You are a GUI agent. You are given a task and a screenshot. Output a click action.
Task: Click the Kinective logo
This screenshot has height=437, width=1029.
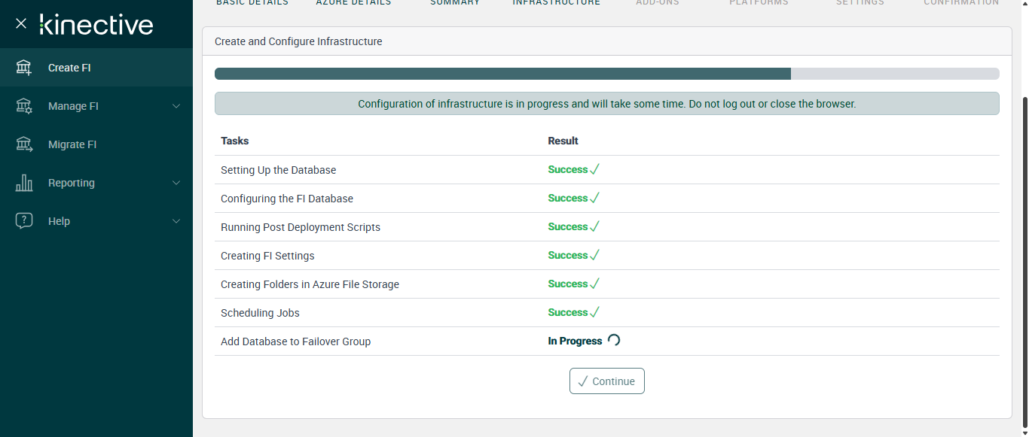[96, 24]
